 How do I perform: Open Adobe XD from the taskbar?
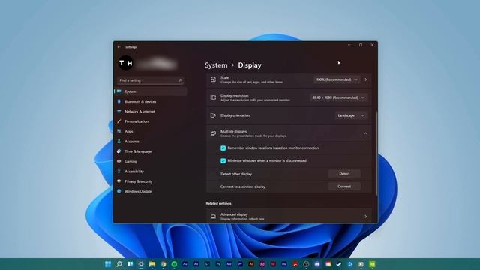(x=262, y=264)
